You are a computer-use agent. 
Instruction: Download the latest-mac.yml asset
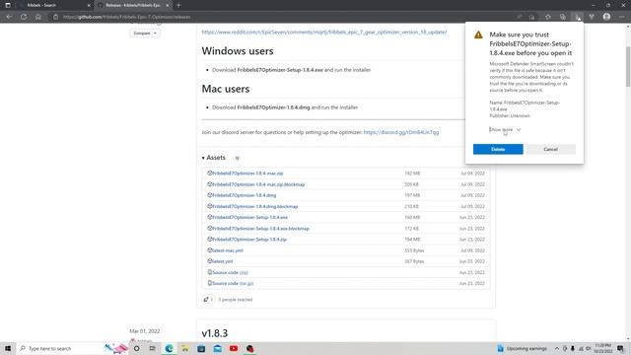pyautogui.click(x=228, y=250)
